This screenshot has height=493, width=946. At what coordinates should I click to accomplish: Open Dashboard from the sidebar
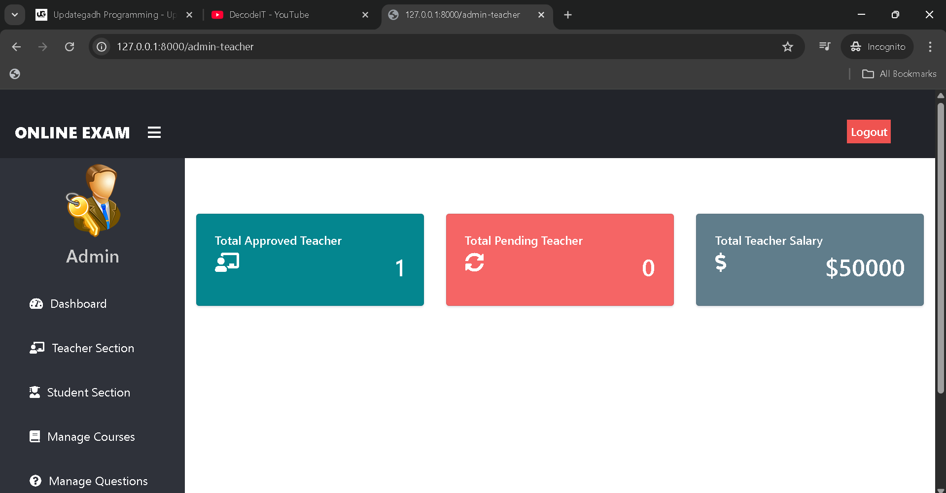(x=78, y=304)
